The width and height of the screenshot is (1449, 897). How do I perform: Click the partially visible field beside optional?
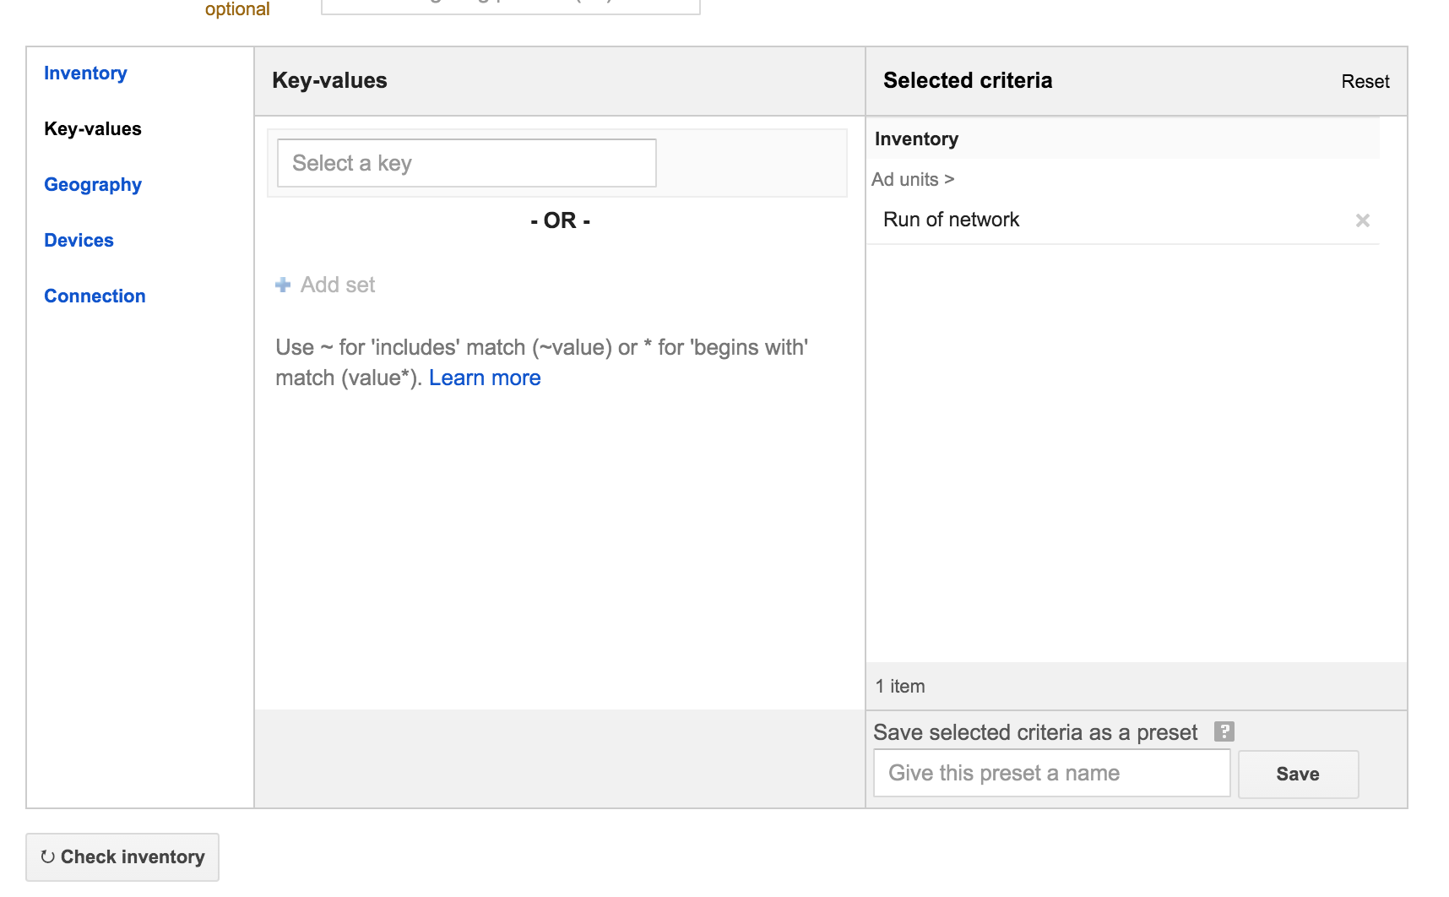coord(510,7)
